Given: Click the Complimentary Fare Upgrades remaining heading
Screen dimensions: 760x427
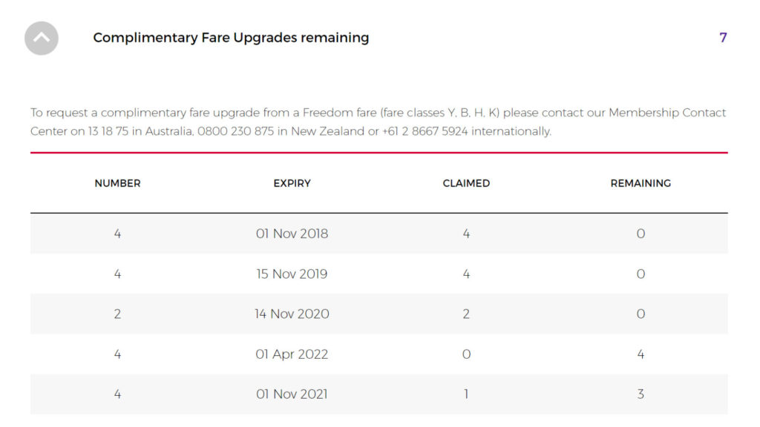Looking at the screenshot, I should click(231, 38).
